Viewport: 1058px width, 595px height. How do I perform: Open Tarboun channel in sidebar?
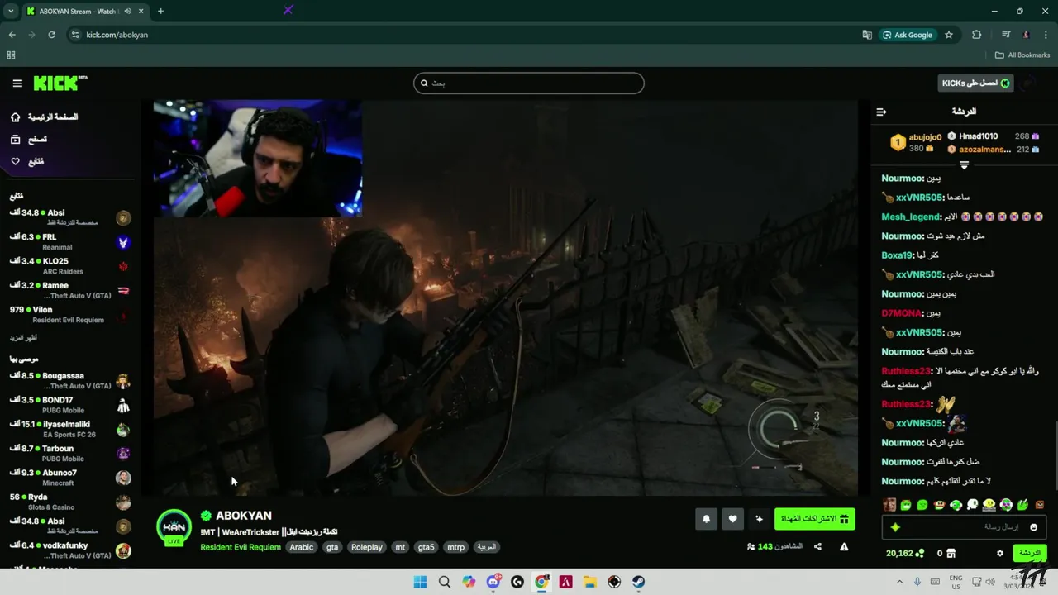(69, 453)
